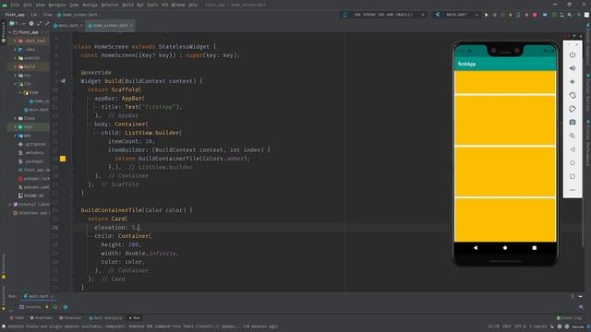The width and height of the screenshot is (591, 332).
Task: Open the main.dart run configuration dropdown
Action: click(456, 15)
